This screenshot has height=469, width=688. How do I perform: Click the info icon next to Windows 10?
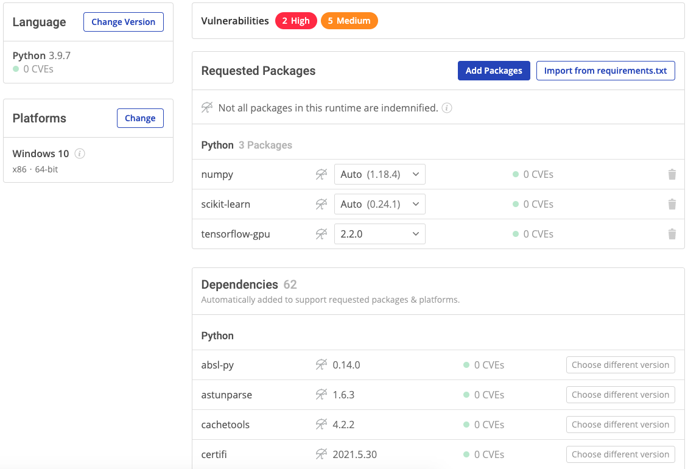79,153
